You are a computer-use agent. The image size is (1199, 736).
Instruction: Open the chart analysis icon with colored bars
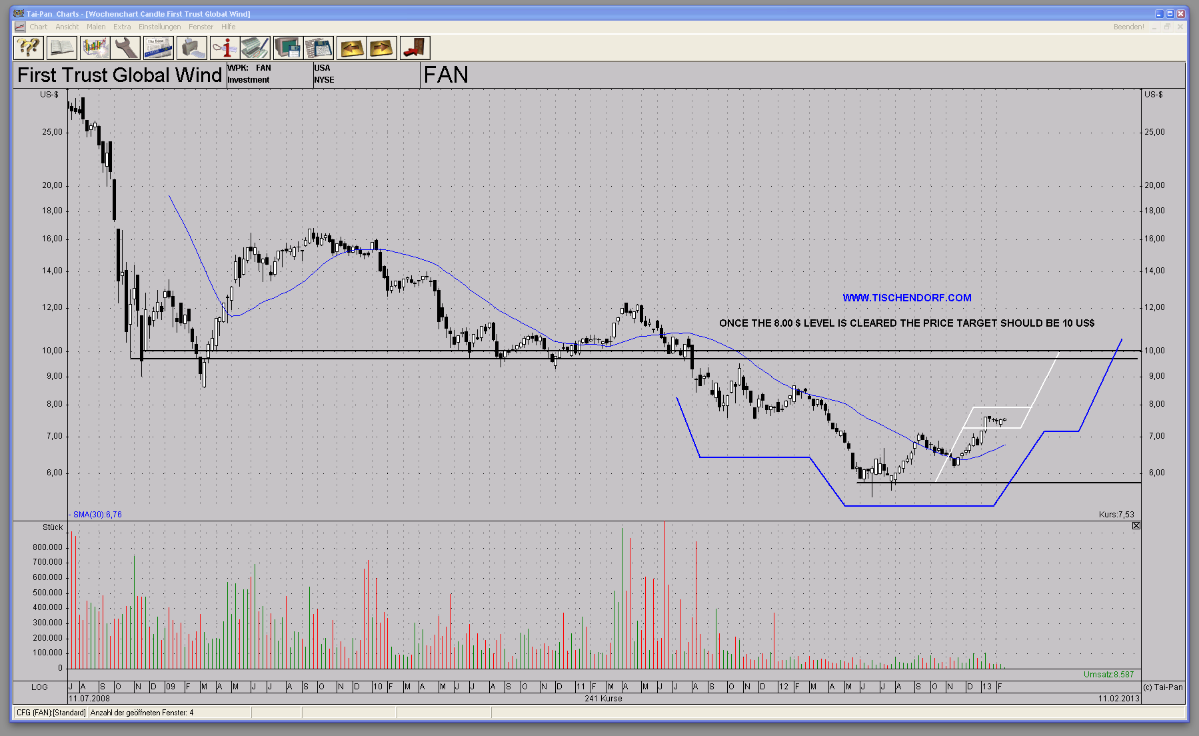pos(95,48)
